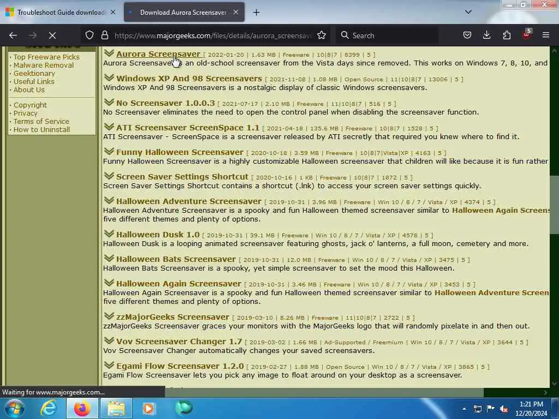Image resolution: width=559 pixels, height=419 pixels.
Task: Select the Download Aurora Screensaver tab
Action: (x=184, y=12)
